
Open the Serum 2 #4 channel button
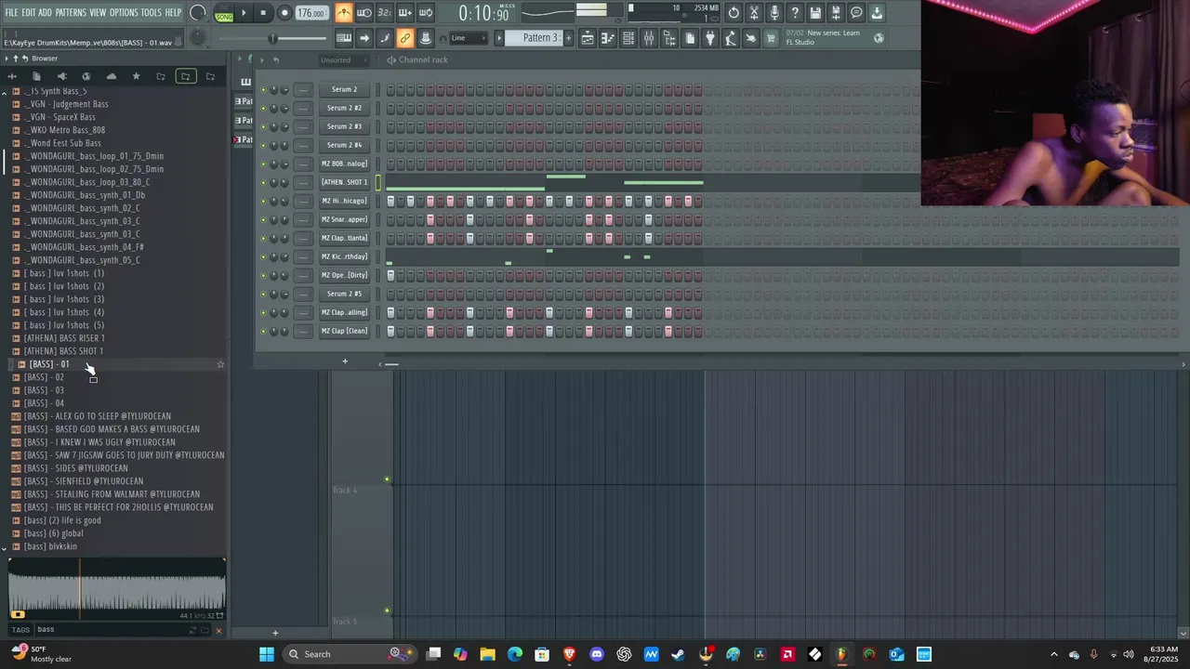(x=344, y=145)
